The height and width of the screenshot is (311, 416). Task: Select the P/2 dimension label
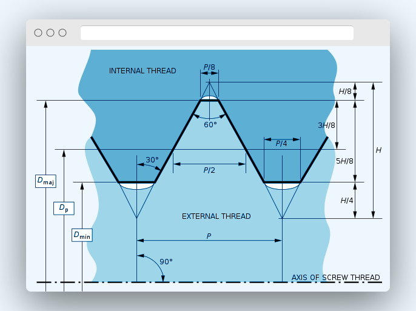(x=209, y=170)
